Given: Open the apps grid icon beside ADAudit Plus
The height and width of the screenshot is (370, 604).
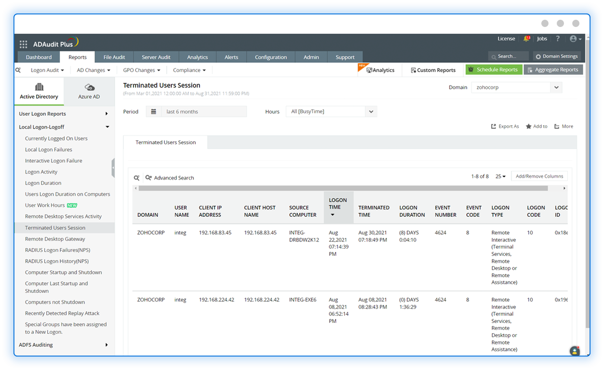Looking at the screenshot, I should [x=23, y=44].
